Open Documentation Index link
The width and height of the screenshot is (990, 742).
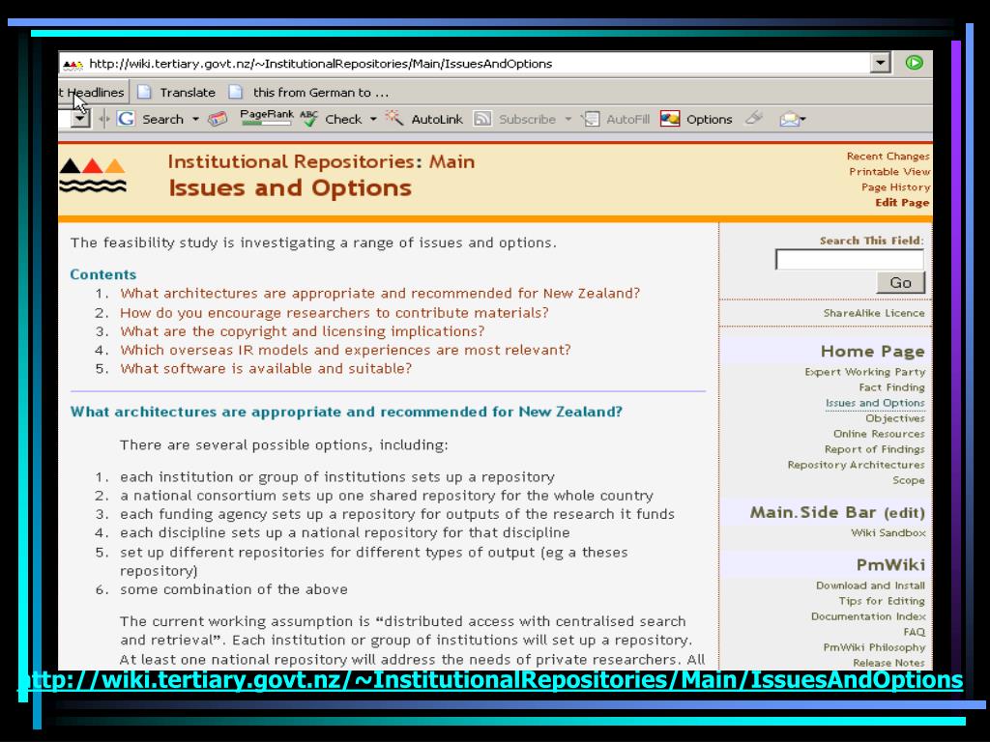click(868, 616)
